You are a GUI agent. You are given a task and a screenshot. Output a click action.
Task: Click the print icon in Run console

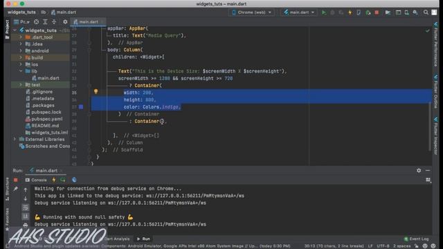pyautogui.click(x=26, y=225)
